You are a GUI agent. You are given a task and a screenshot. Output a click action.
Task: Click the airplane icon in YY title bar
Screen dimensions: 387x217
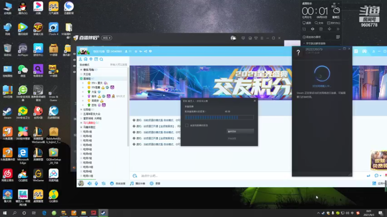[x=140, y=52]
